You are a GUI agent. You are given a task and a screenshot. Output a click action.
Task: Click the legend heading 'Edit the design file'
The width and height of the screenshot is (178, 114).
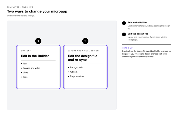[x=138, y=34]
